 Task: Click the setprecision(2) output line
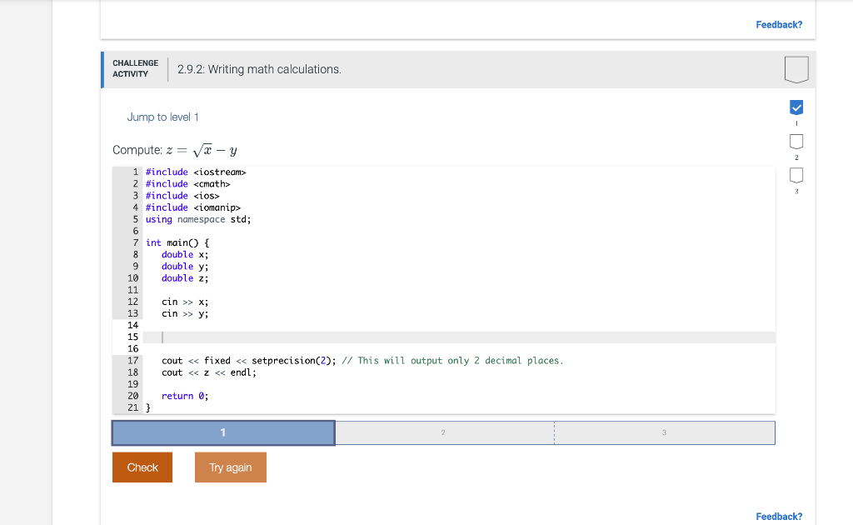click(x=362, y=361)
